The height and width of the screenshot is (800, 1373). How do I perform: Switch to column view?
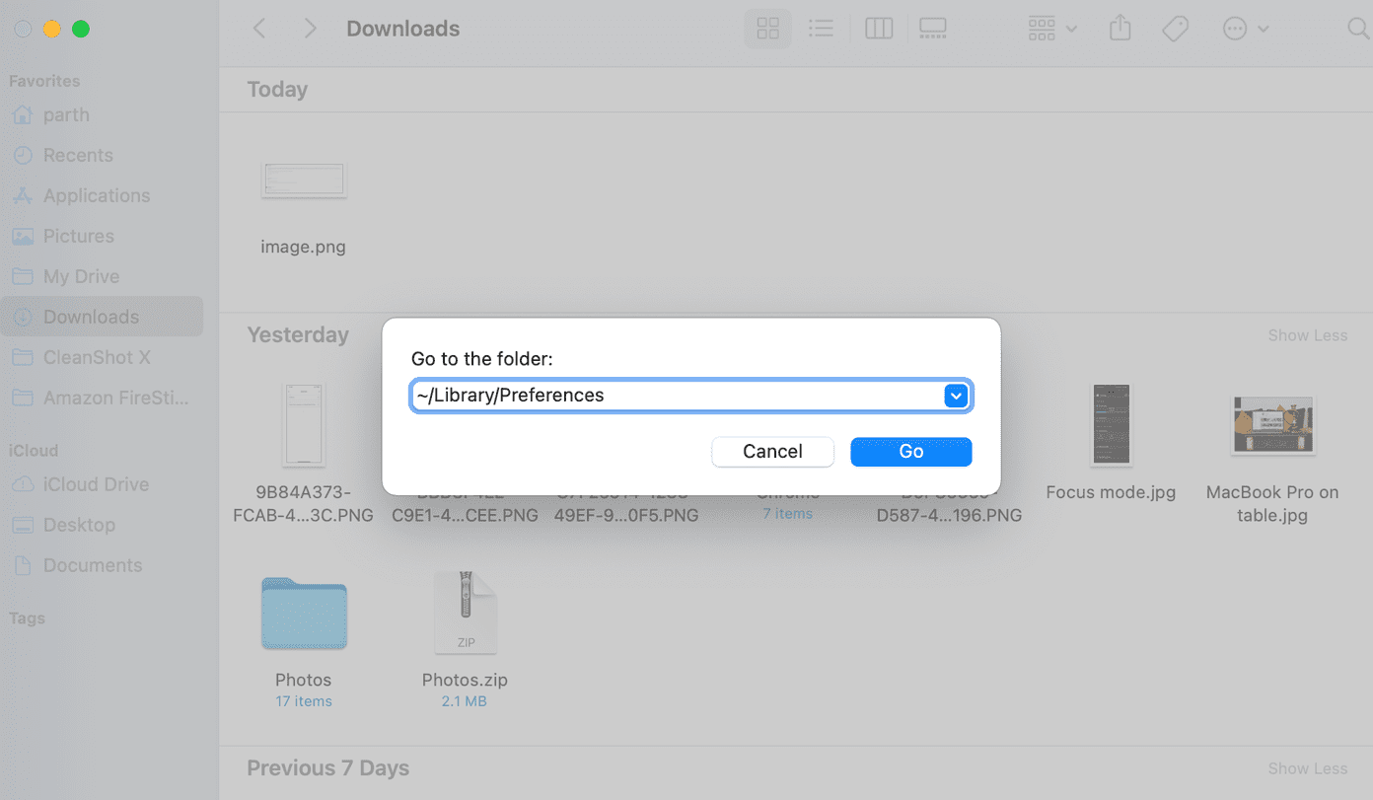[879, 29]
